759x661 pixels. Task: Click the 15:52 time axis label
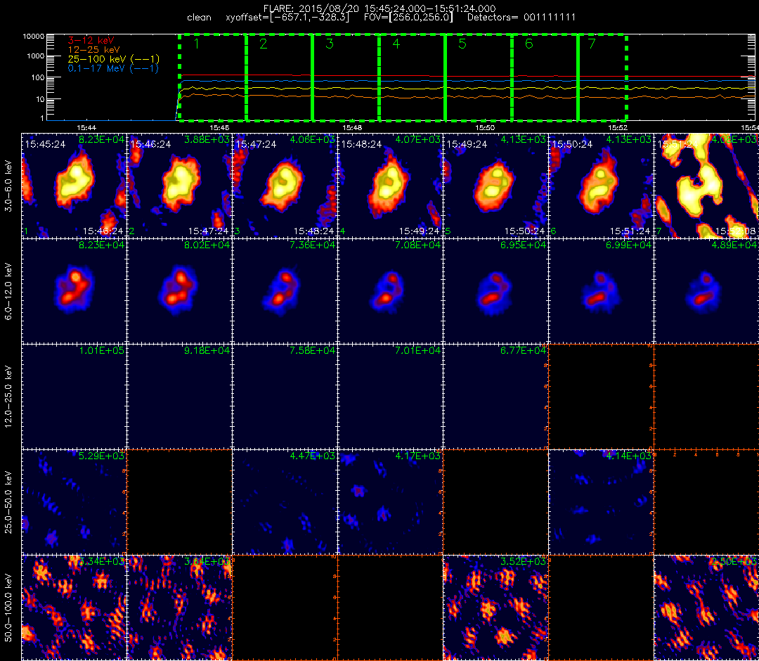(x=618, y=127)
